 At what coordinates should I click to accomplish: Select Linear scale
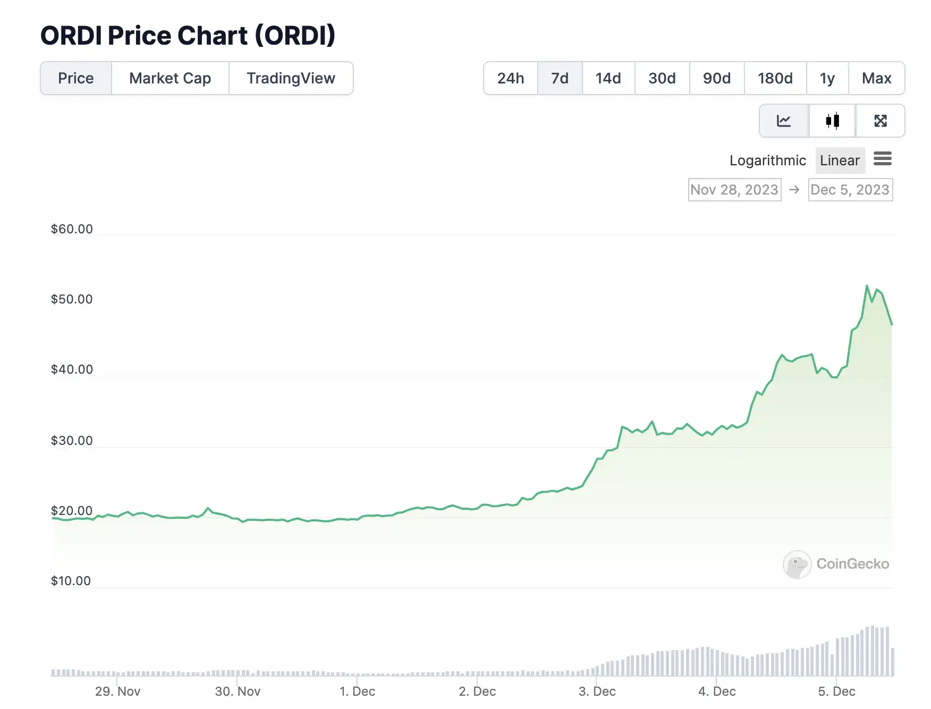[840, 161]
